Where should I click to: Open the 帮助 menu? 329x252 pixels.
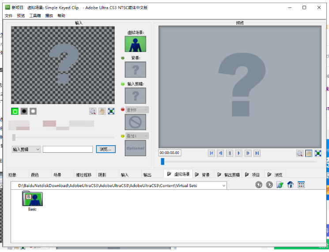click(61, 16)
